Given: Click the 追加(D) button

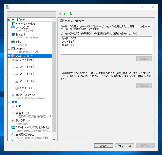Looking at the screenshot, I should [144, 59].
